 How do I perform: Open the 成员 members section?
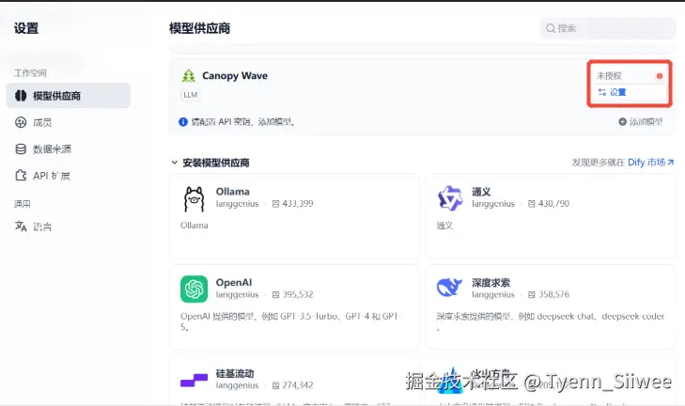pyautogui.click(x=42, y=123)
